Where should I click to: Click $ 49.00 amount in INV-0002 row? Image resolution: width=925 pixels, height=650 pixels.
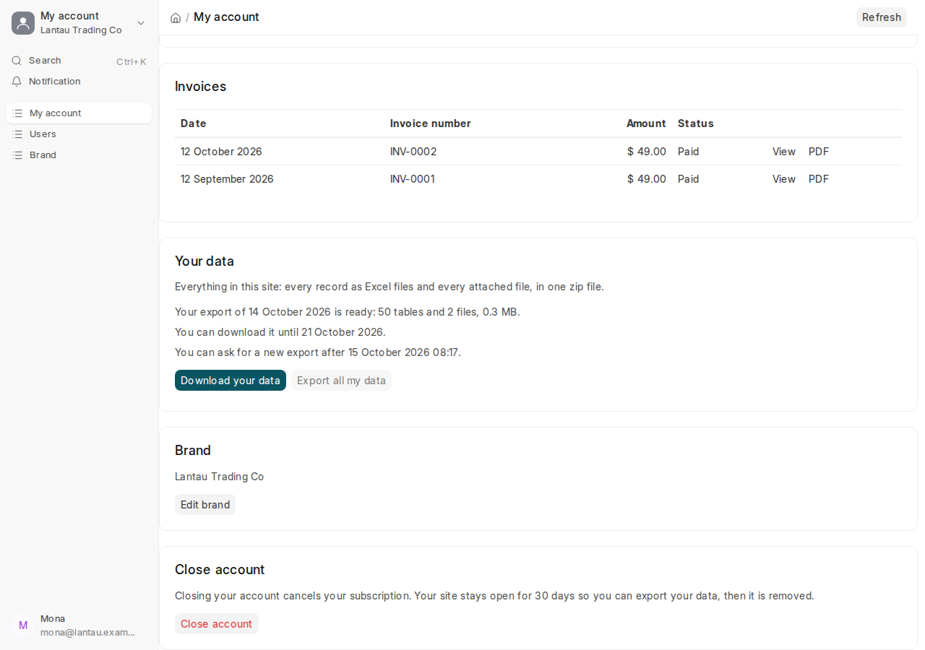click(x=647, y=152)
